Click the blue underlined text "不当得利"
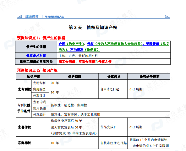Screen dimensions: 186x151 77,50
